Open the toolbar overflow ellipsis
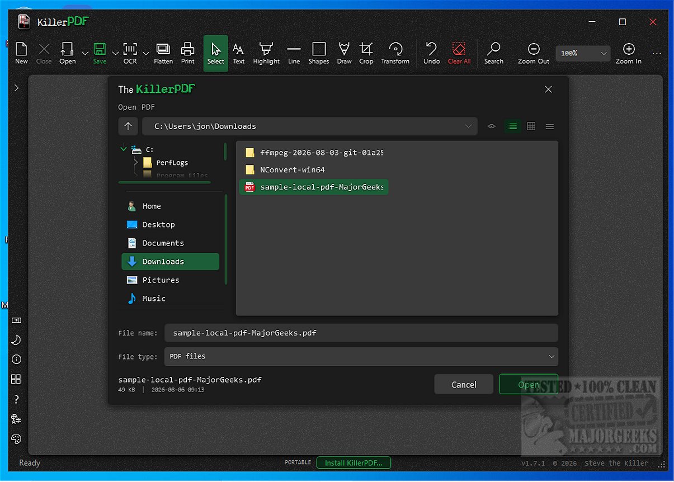The image size is (674, 482). [x=657, y=54]
